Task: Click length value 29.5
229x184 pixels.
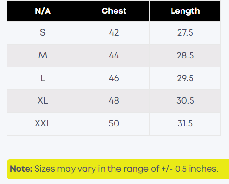Action: [x=185, y=78]
